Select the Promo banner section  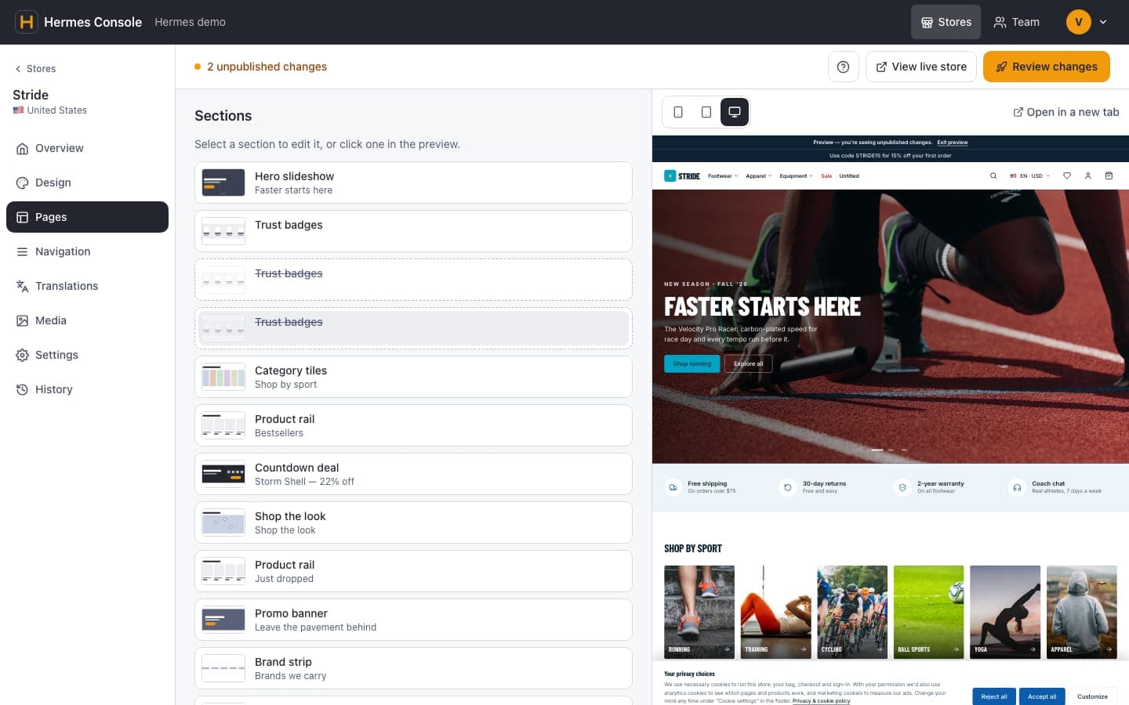tap(413, 620)
